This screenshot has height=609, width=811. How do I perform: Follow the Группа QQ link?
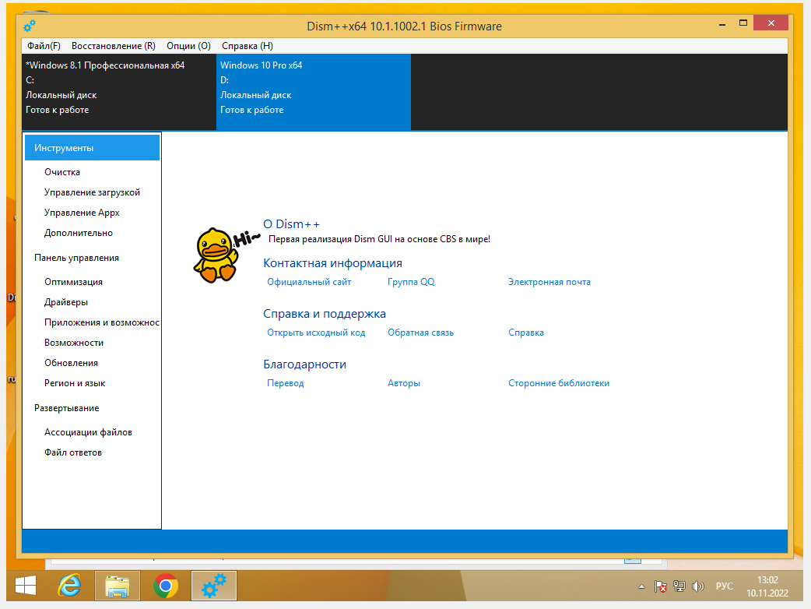(411, 282)
